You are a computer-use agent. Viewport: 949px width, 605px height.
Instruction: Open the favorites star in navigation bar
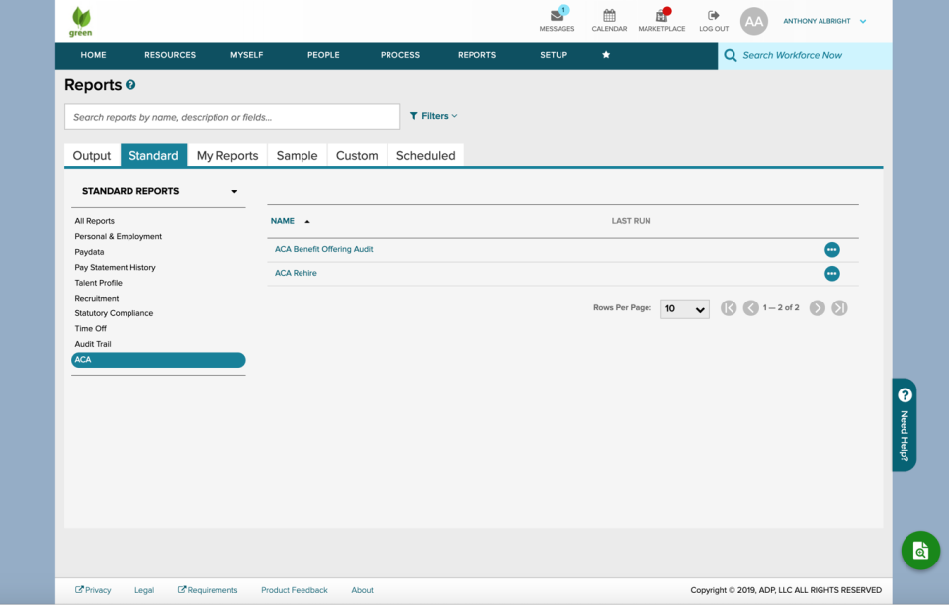(x=606, y=55)
